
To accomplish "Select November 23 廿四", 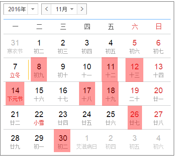I will click(63, 118).
